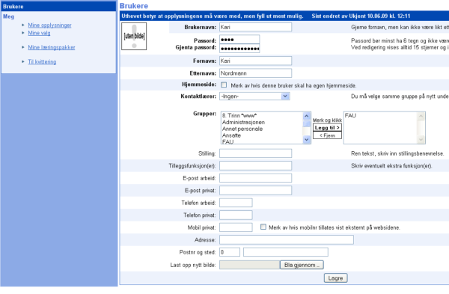Click the < Fjern button
449x294 pixels.
tap(327, 135)
